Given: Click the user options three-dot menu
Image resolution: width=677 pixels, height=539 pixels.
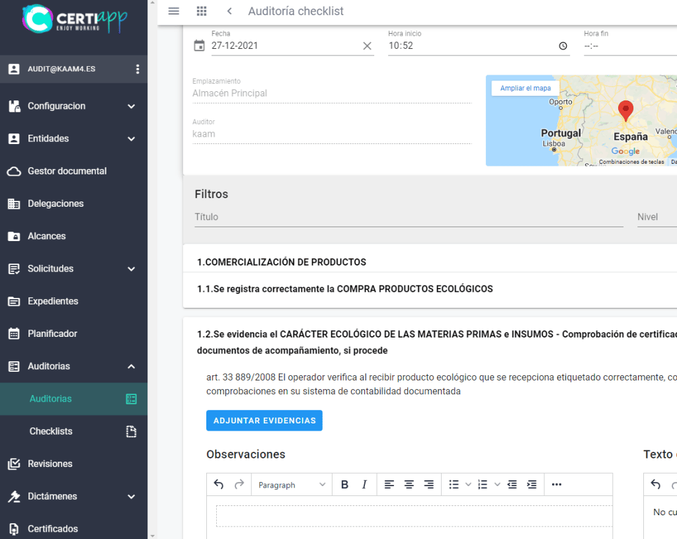Looking at the screenshot, I should pyautogui.click(x=138, y=69).
